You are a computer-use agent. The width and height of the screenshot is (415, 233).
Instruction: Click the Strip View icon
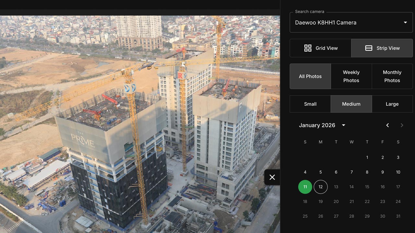[x=369, y=48]
